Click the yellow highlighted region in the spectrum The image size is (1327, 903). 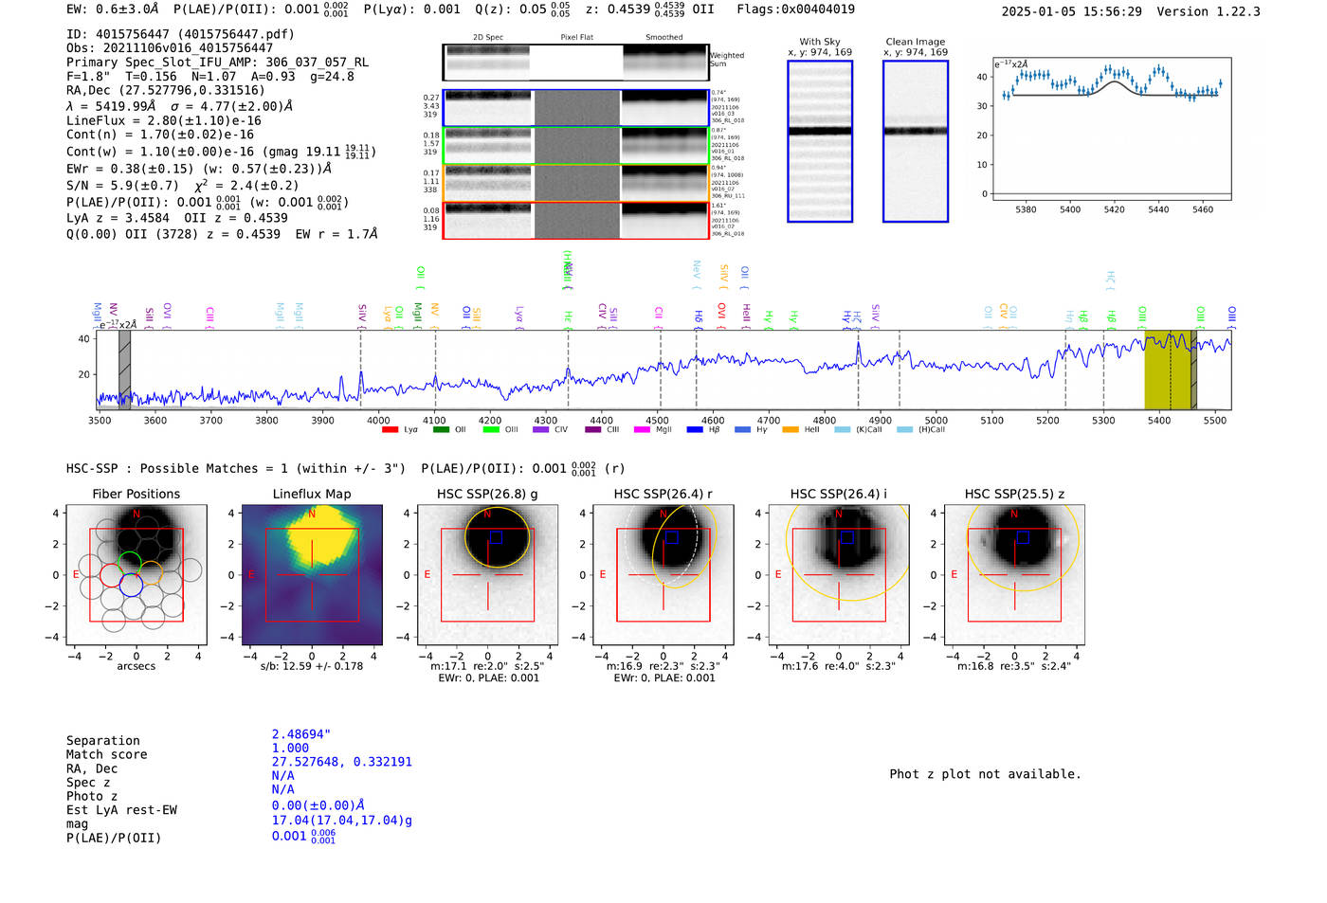(x=1167, y=370)
